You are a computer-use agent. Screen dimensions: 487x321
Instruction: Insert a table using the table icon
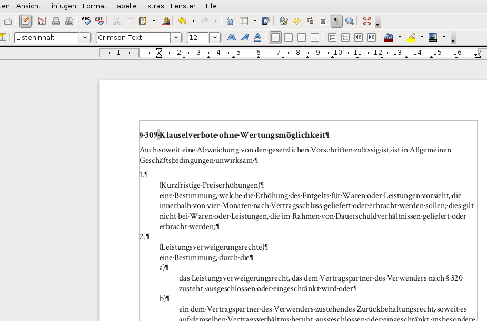click(x=244, y=21)
